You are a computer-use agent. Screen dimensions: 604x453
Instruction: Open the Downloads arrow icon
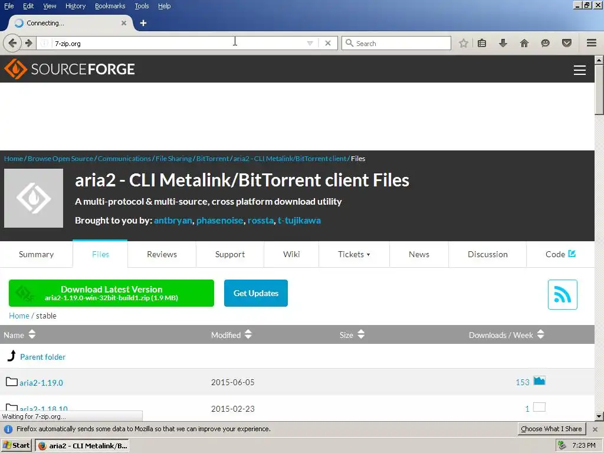coord(503,43)
